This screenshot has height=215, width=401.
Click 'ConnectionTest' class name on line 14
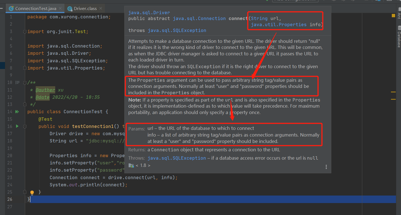pos(83,112)
